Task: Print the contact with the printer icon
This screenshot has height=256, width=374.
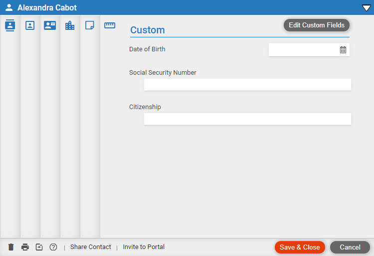Action: 25,247
